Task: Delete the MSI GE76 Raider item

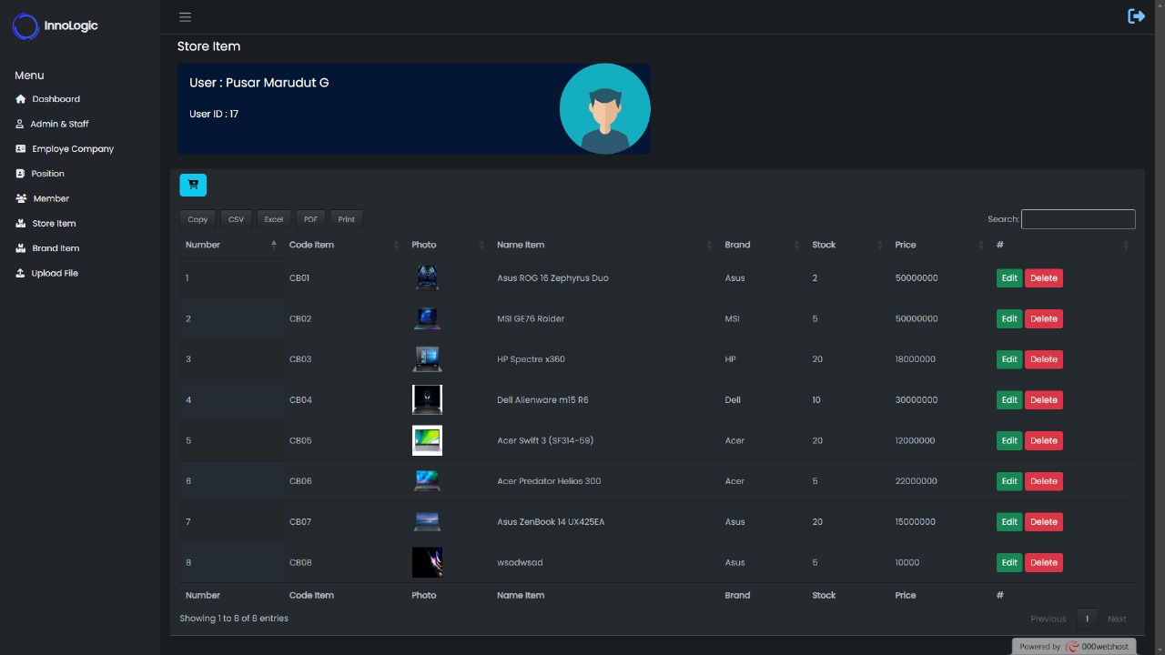Action: click(1044, 318)
